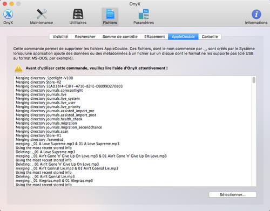Switch to the Visibilité tab
The height and width of the screenshot is (211, 270).
pyautogui.click(x=60, y=37)
